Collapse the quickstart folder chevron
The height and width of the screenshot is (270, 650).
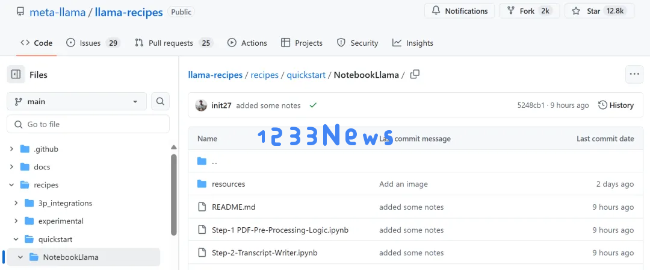16,239
